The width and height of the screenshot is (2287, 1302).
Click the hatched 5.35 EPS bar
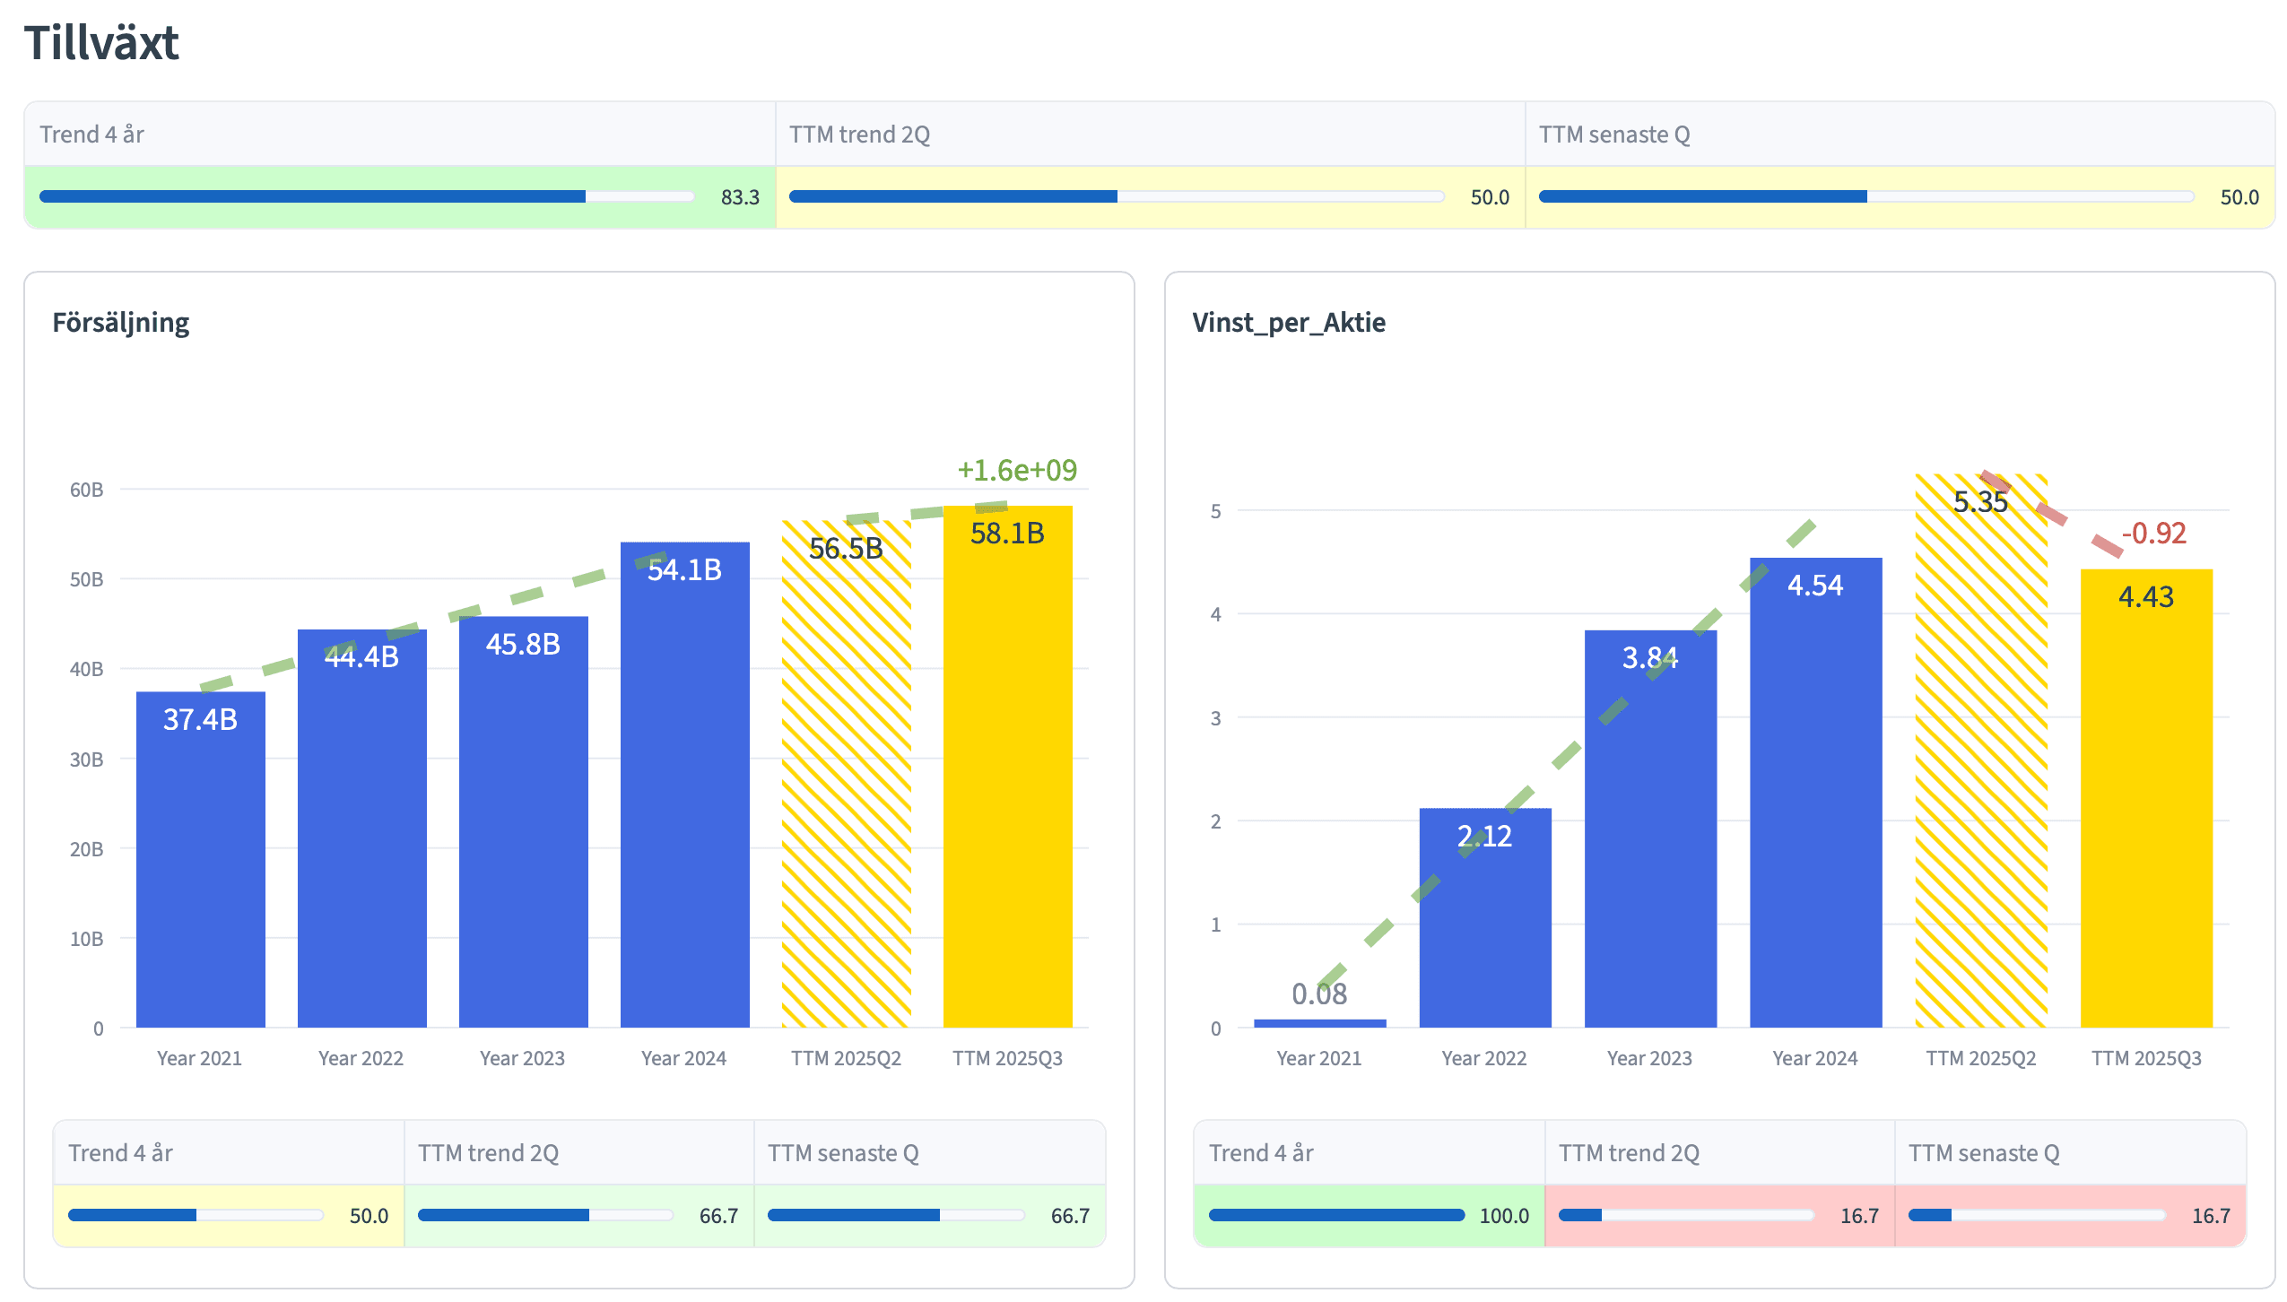click(1980, 751)
